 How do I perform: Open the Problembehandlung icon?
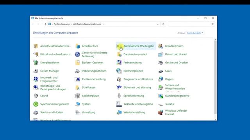point(77,79)
